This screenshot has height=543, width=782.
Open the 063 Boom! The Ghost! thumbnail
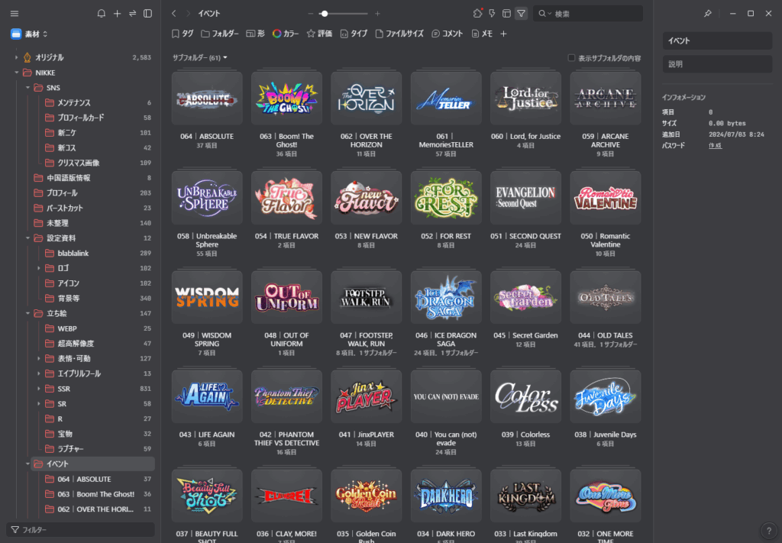pyautogui.click(x=287, y=99)
